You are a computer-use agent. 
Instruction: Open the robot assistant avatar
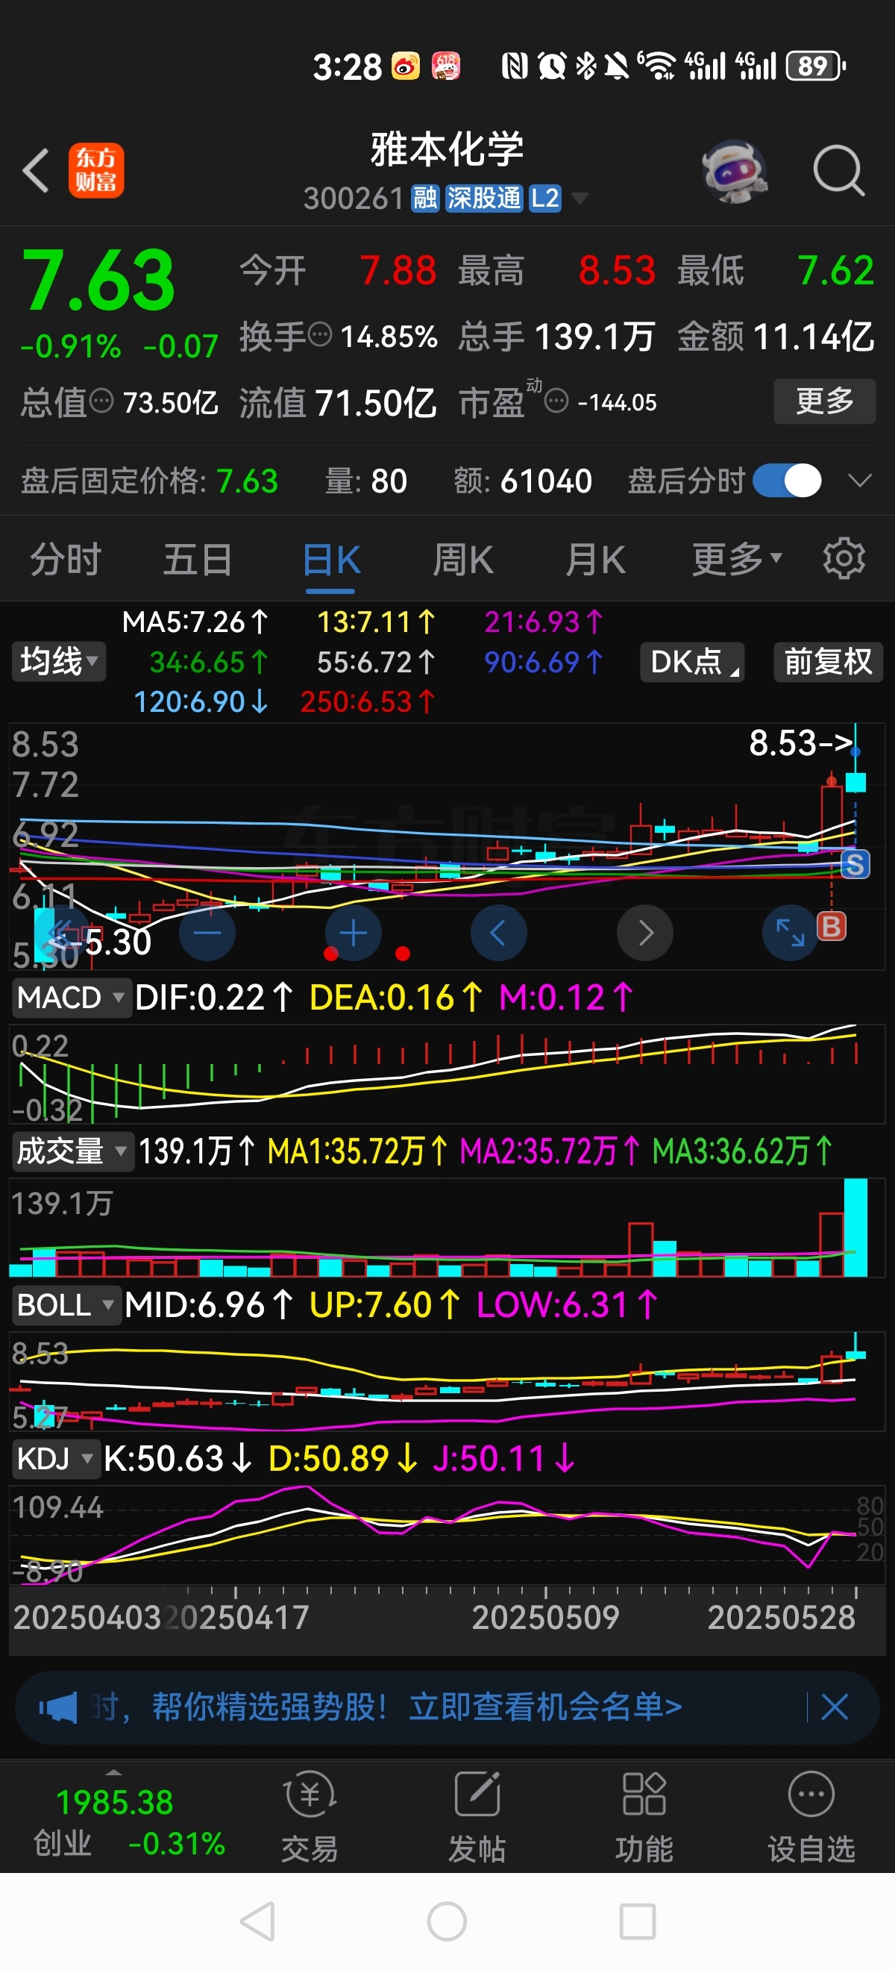tap(735, 171)
